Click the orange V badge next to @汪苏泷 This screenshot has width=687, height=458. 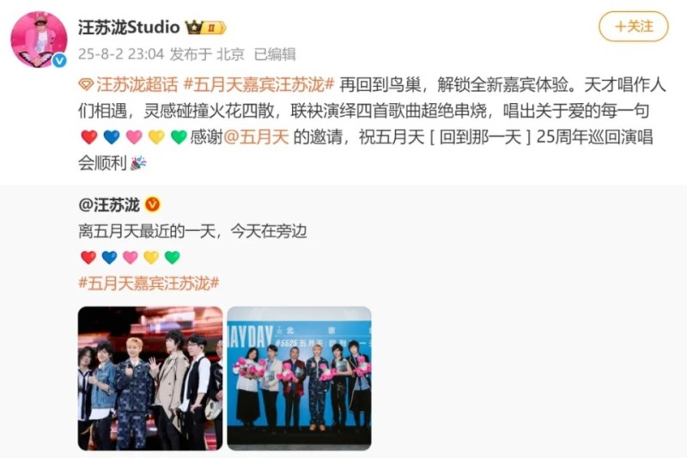click(x=153, y=205)
